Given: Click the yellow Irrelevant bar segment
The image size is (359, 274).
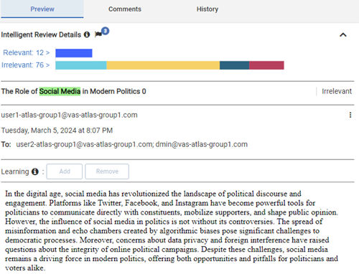Looking at the screenshot, I should coord(163,65).
